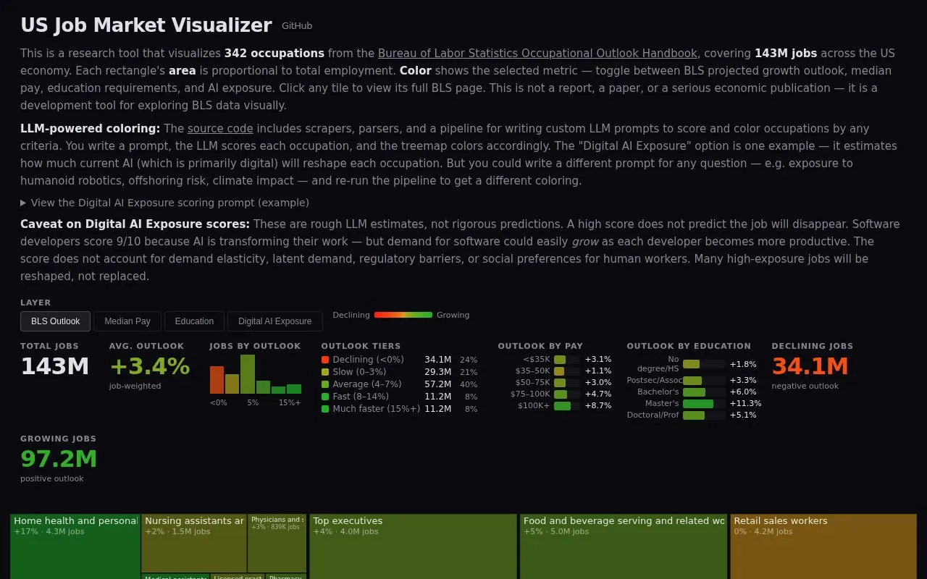Open the Retail sales workers tile
Viewport: 927px width, 579px height.
[823, 546]
